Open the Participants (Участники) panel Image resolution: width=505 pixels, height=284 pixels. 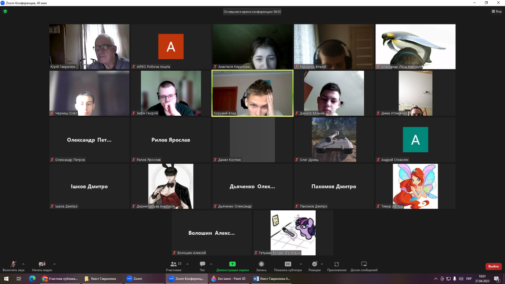point(173,264)
